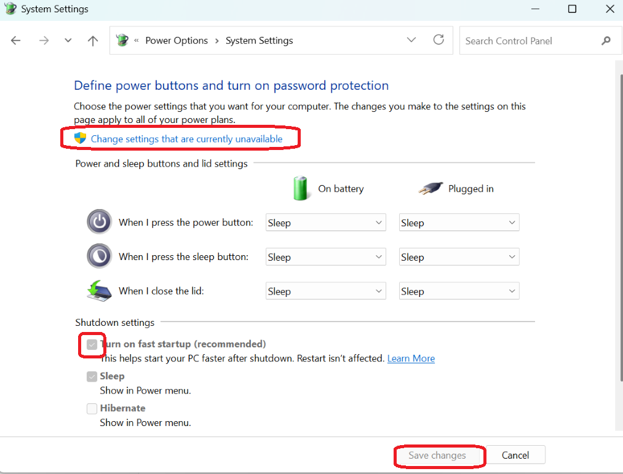Click 'Power and sleep buttons and lid settings' heading
This screenshot has width=623, height=474.
coord(161,164)
